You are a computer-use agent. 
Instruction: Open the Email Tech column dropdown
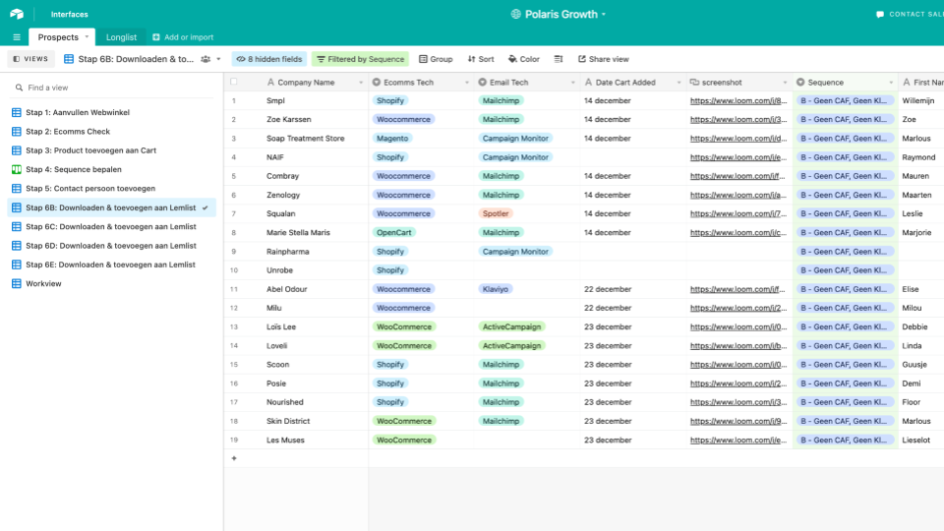tap(572, 83)
